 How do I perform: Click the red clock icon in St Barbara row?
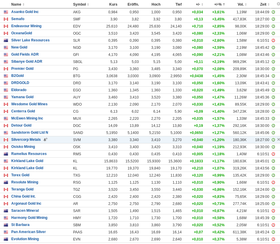click(273, 225)
